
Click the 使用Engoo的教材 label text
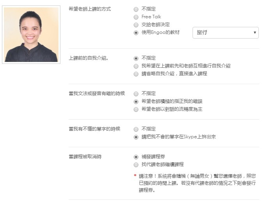pos(161,32)
